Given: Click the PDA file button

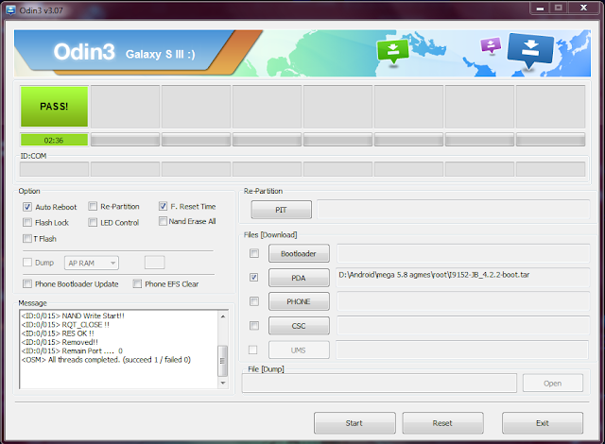Looking at the screenshot, I should (x=299, y=278).
